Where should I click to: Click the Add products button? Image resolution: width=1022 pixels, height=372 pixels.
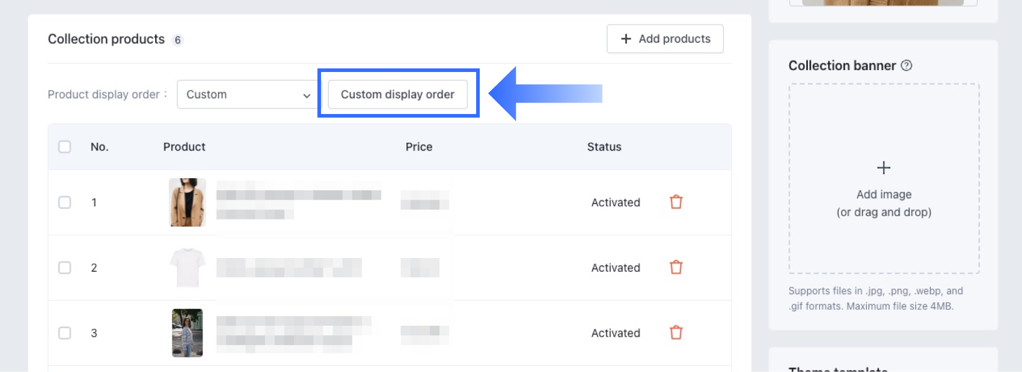(x=665, y=39)
